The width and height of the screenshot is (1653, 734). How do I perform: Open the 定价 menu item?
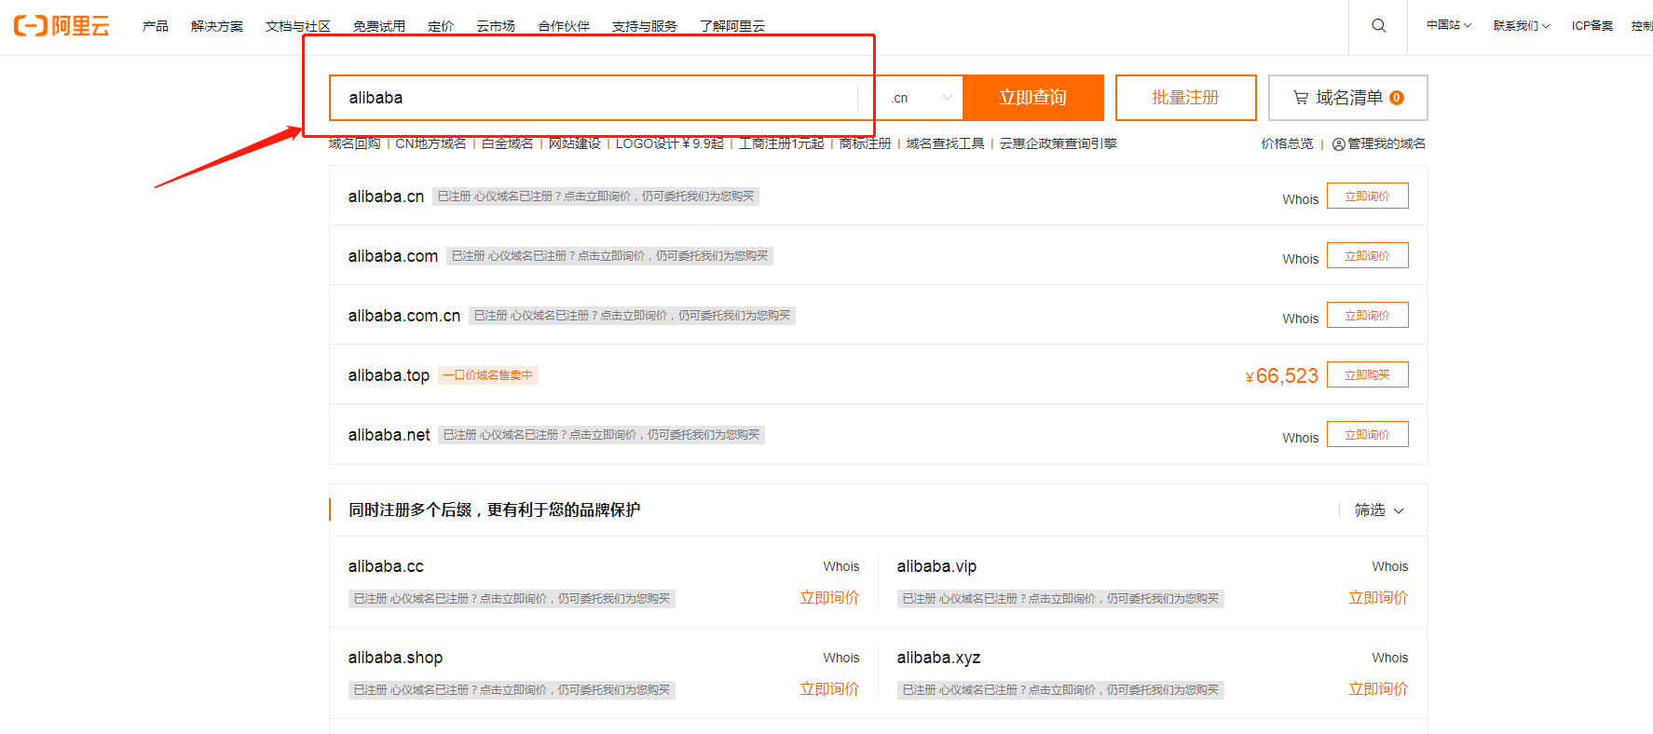click(x=441, y=26)
